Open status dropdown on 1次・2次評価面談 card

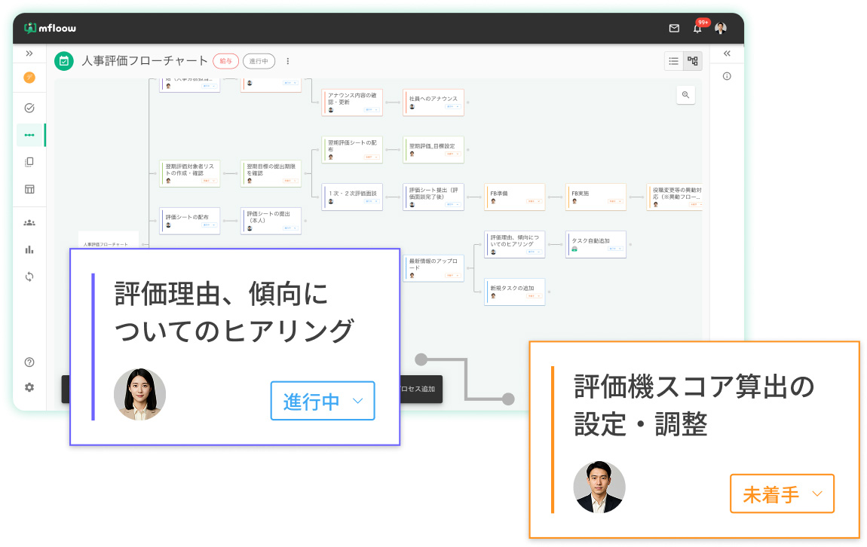tap(371, 202)
